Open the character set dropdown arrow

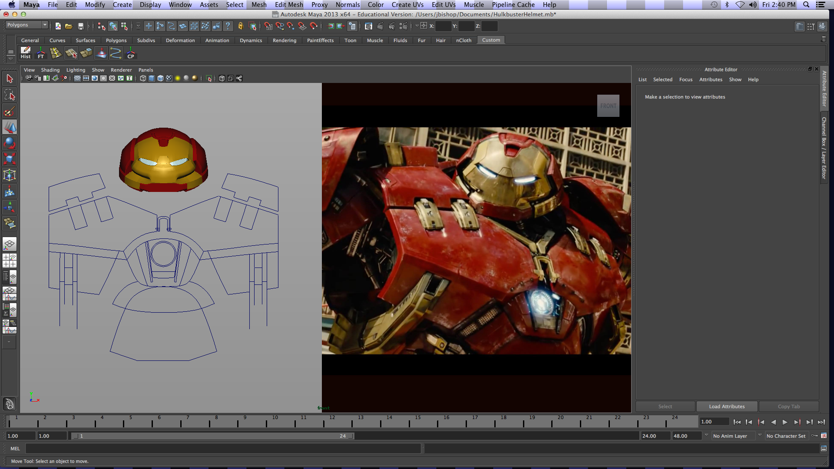(x=760, y=435)
